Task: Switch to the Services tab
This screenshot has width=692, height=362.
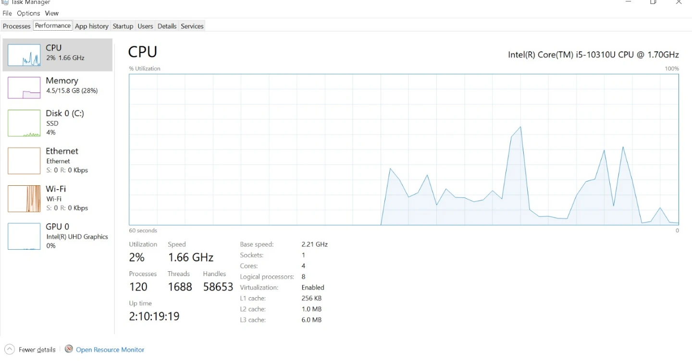Action: click(x=192, y=26)
